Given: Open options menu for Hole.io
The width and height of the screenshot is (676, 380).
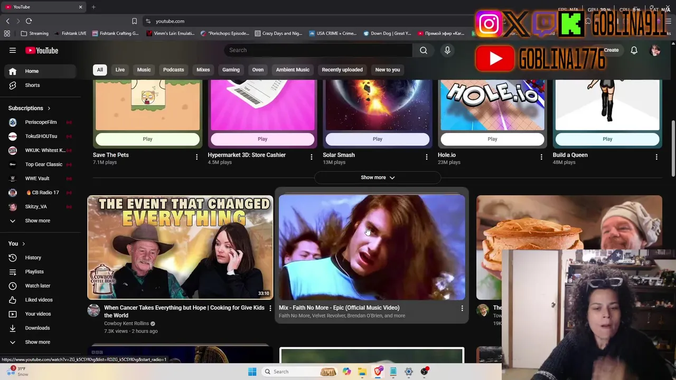Looking at the screenshot, I should coord(541,157).
